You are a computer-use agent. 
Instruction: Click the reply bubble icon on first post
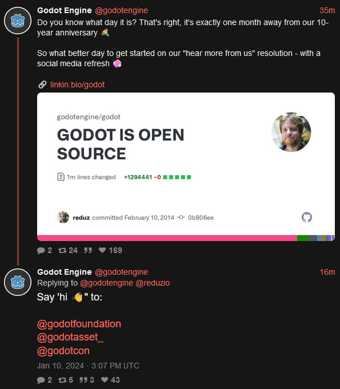click(41, 250)
